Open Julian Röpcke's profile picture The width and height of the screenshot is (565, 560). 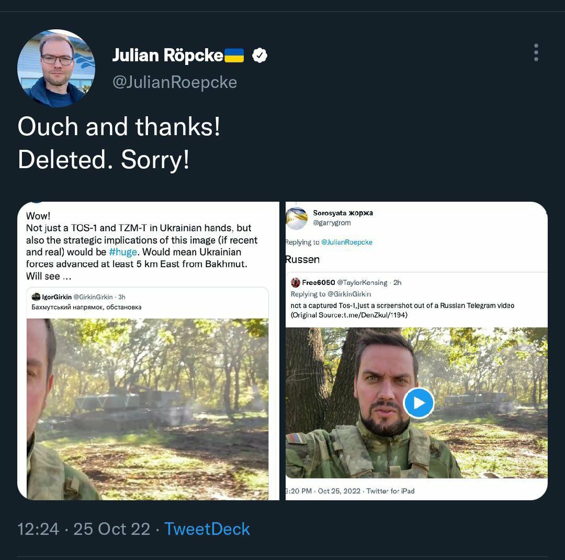(56, 68)
